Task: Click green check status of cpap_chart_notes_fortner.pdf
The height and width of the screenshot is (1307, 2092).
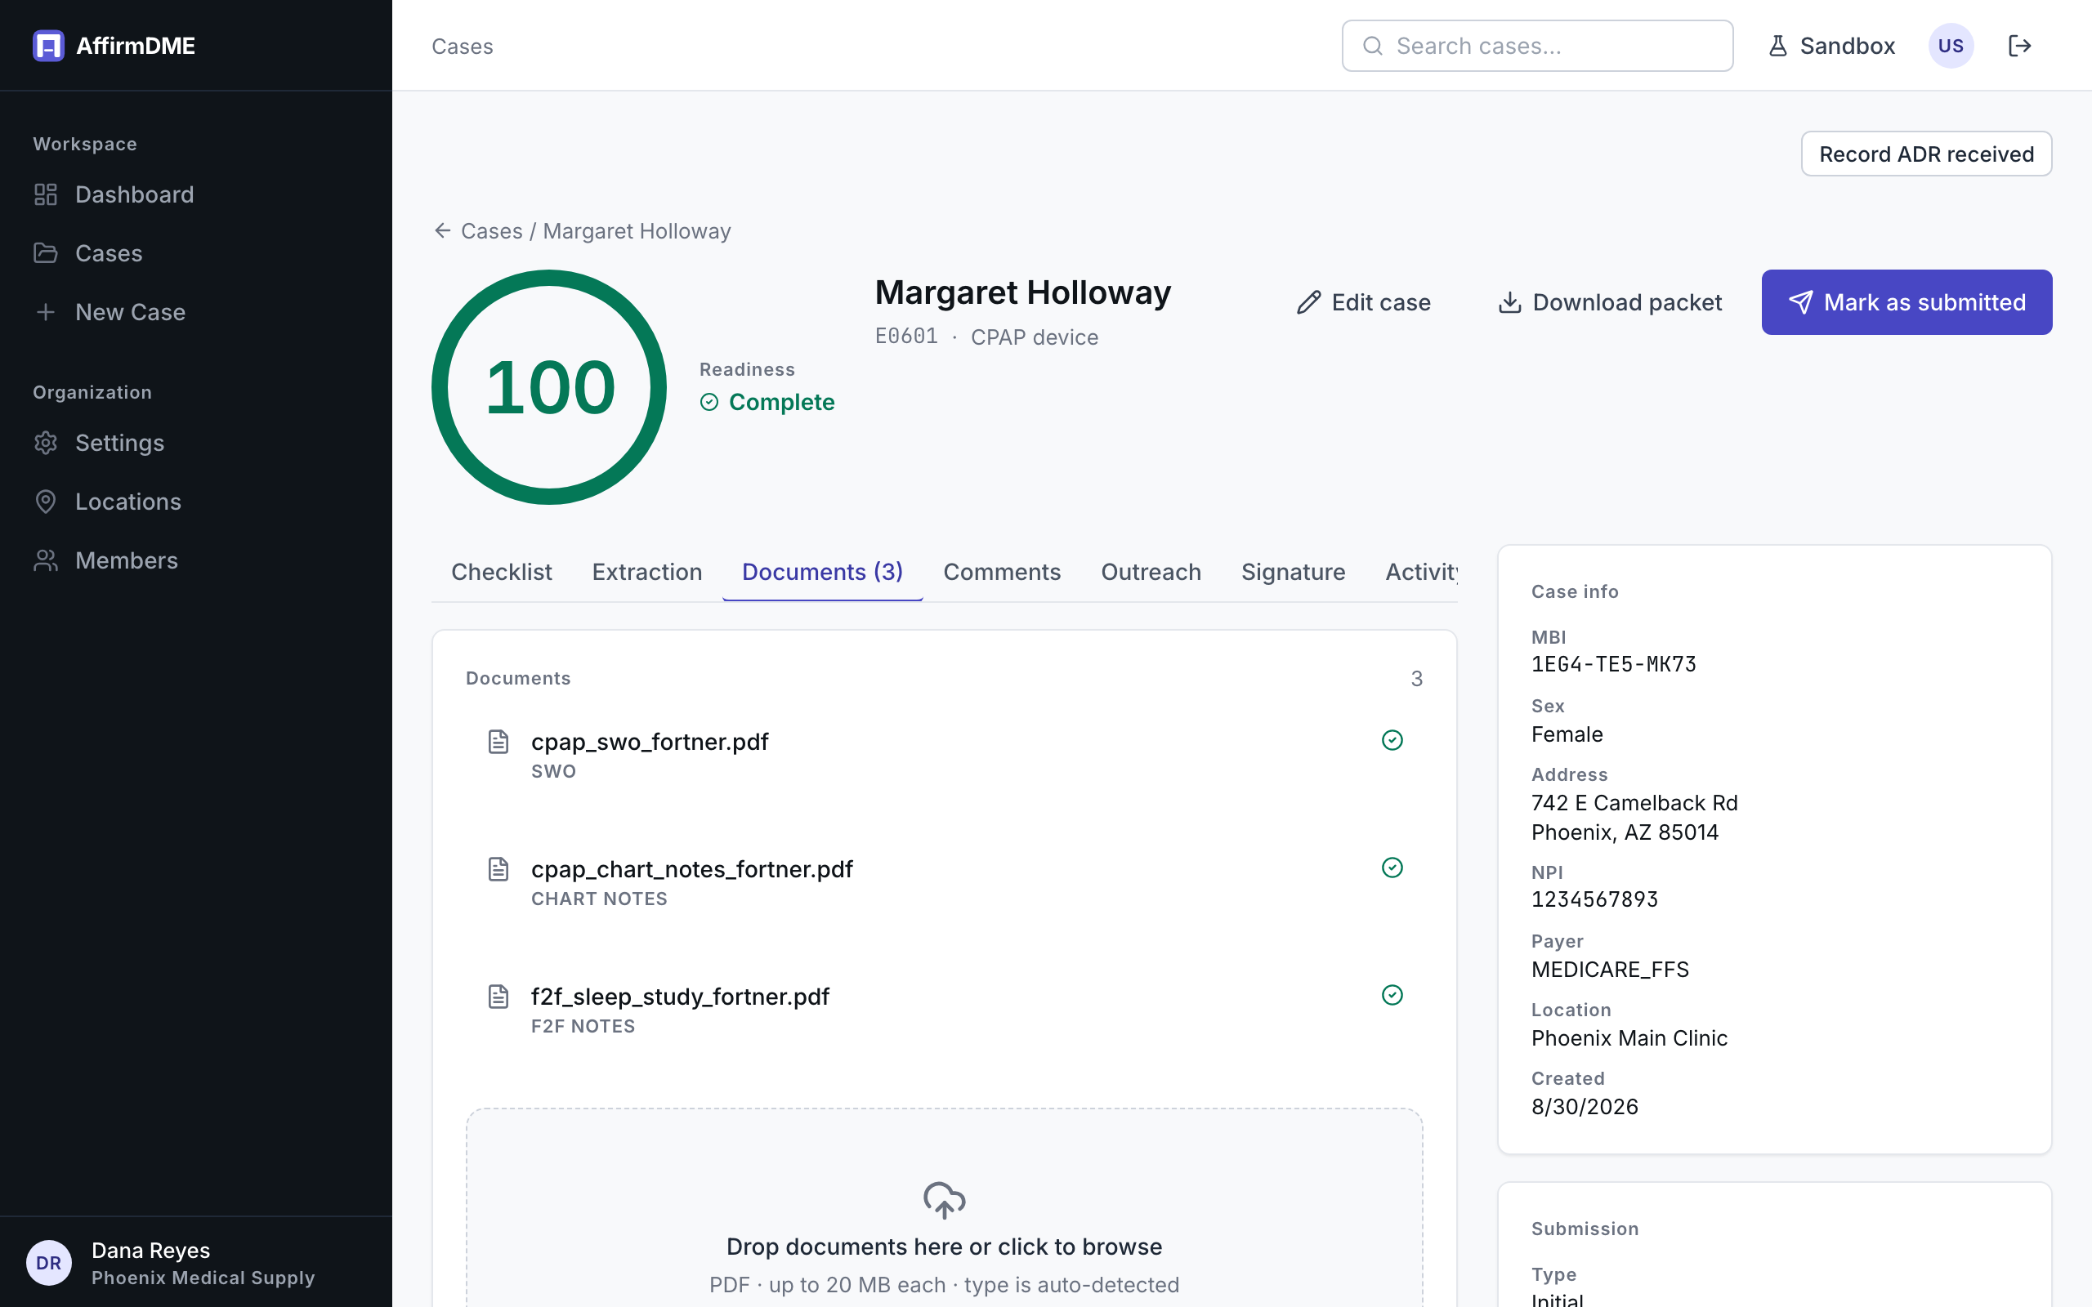Action: (1392, 867)
